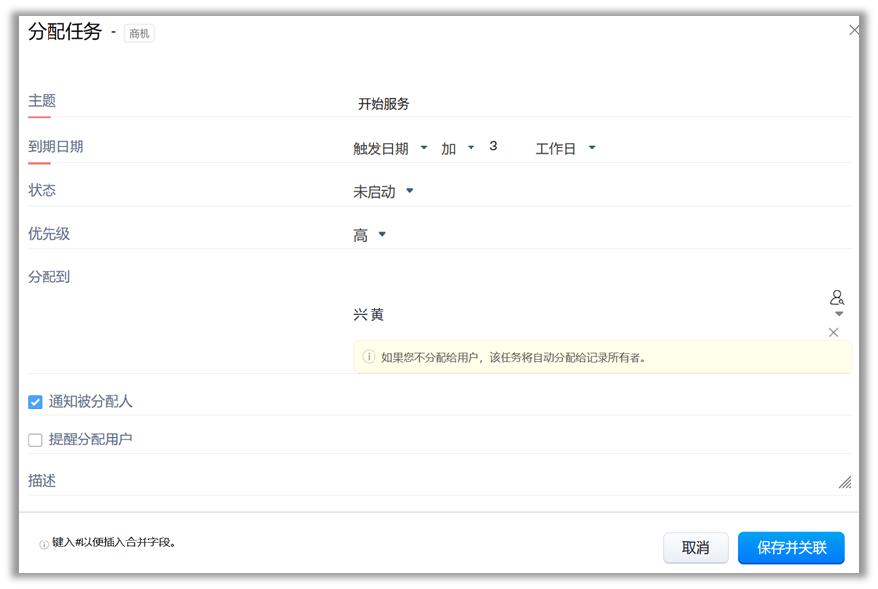This screenshot has width=878, height=589.
Task: Expand the small arrow under the user lookup icon
Action: tap(839, 314)
